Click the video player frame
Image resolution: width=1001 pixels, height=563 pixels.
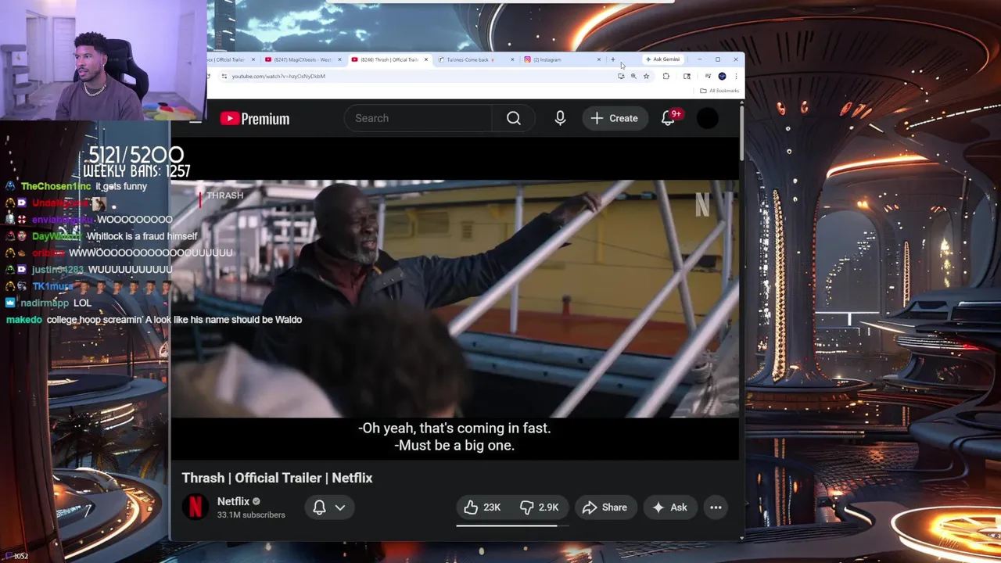pos(454,299)
